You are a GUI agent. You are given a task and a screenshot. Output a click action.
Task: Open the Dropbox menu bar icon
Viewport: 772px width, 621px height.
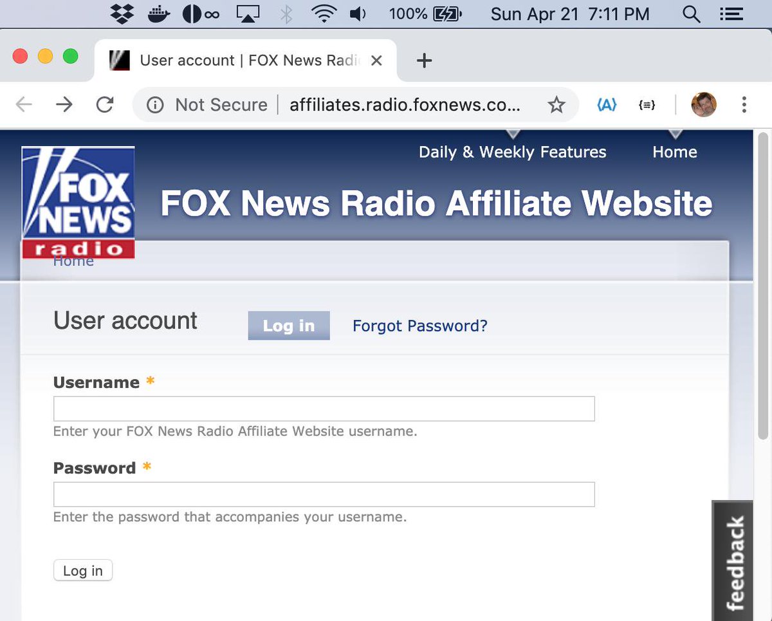(122, 14)
